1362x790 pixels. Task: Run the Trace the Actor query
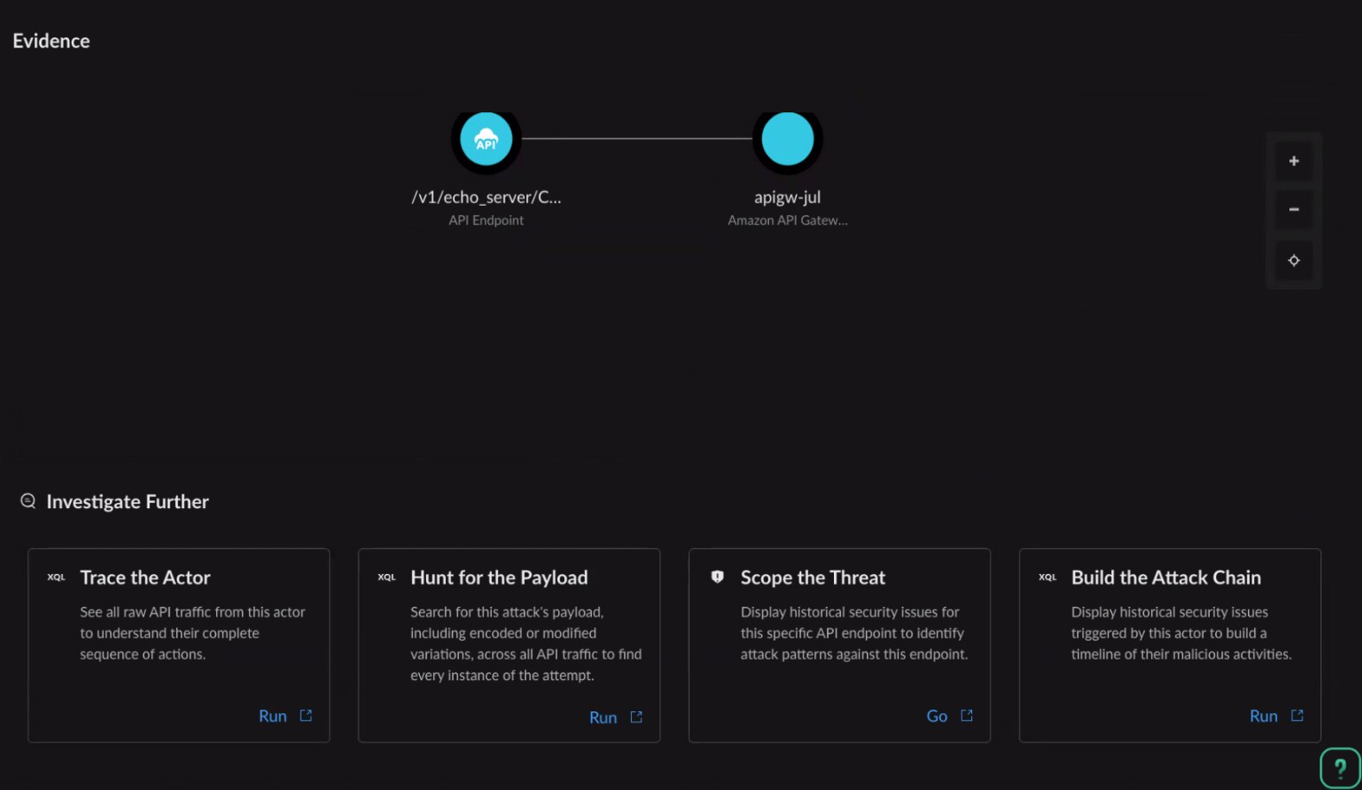[x=272, y=716]
